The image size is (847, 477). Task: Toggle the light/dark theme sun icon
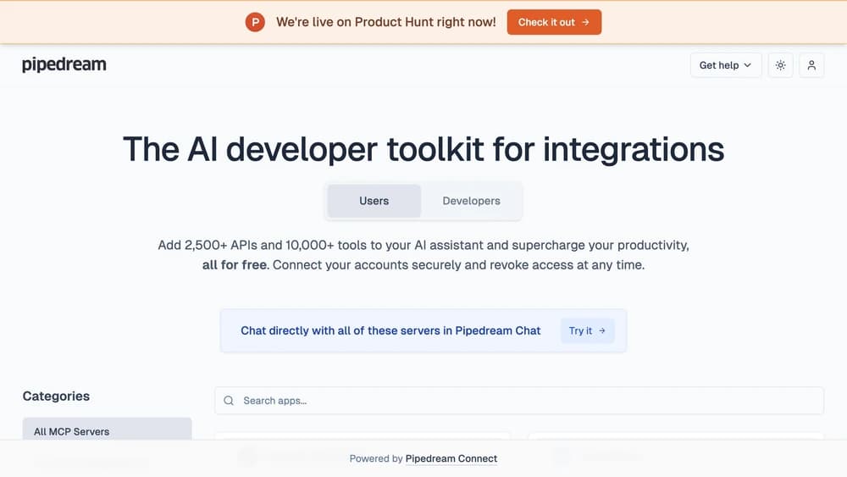(780, 65)
